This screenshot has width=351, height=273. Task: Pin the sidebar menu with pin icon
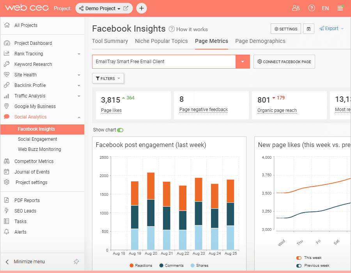click(76, 261)
